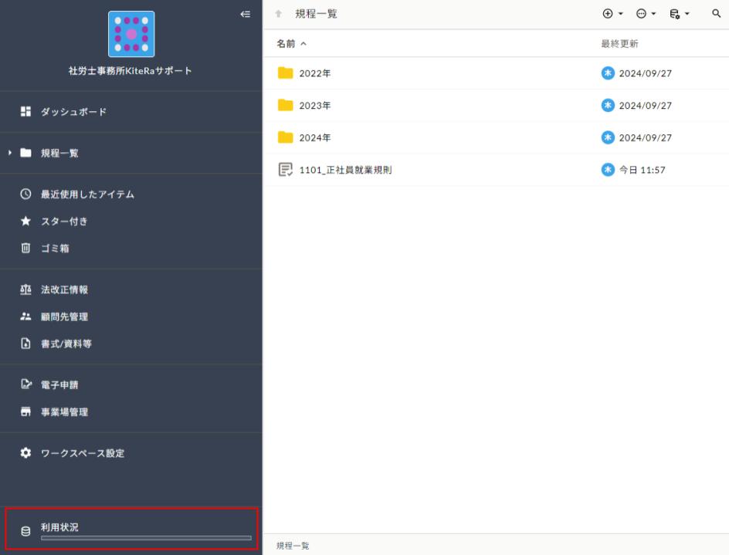Open the add new (plus) dropdown
Image resolution: width=729 pixels, height=555 pixels.
click(612, 14)
